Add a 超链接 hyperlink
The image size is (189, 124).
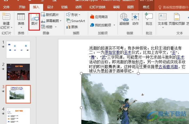click(x=124, y=19)
